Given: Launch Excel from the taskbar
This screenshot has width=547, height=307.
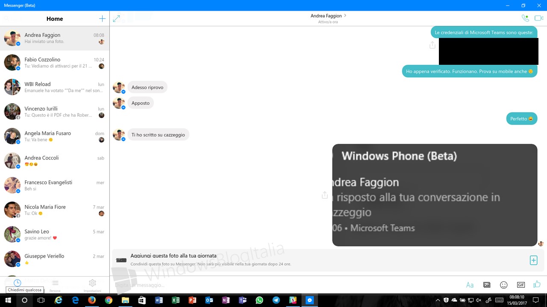Looking at the screenshot, I should pyautogui.click(x=176, y=300).
